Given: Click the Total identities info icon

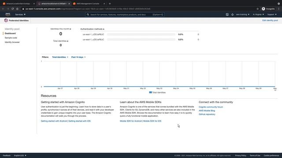Looking at the screenshot, I should [x=67, y=41].
